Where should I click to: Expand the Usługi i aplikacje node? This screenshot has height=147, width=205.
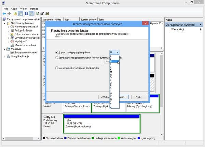point(4,57)
